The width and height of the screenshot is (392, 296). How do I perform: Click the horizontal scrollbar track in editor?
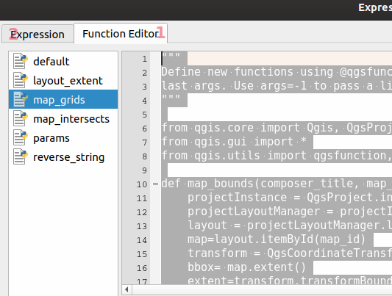(262, 289)
